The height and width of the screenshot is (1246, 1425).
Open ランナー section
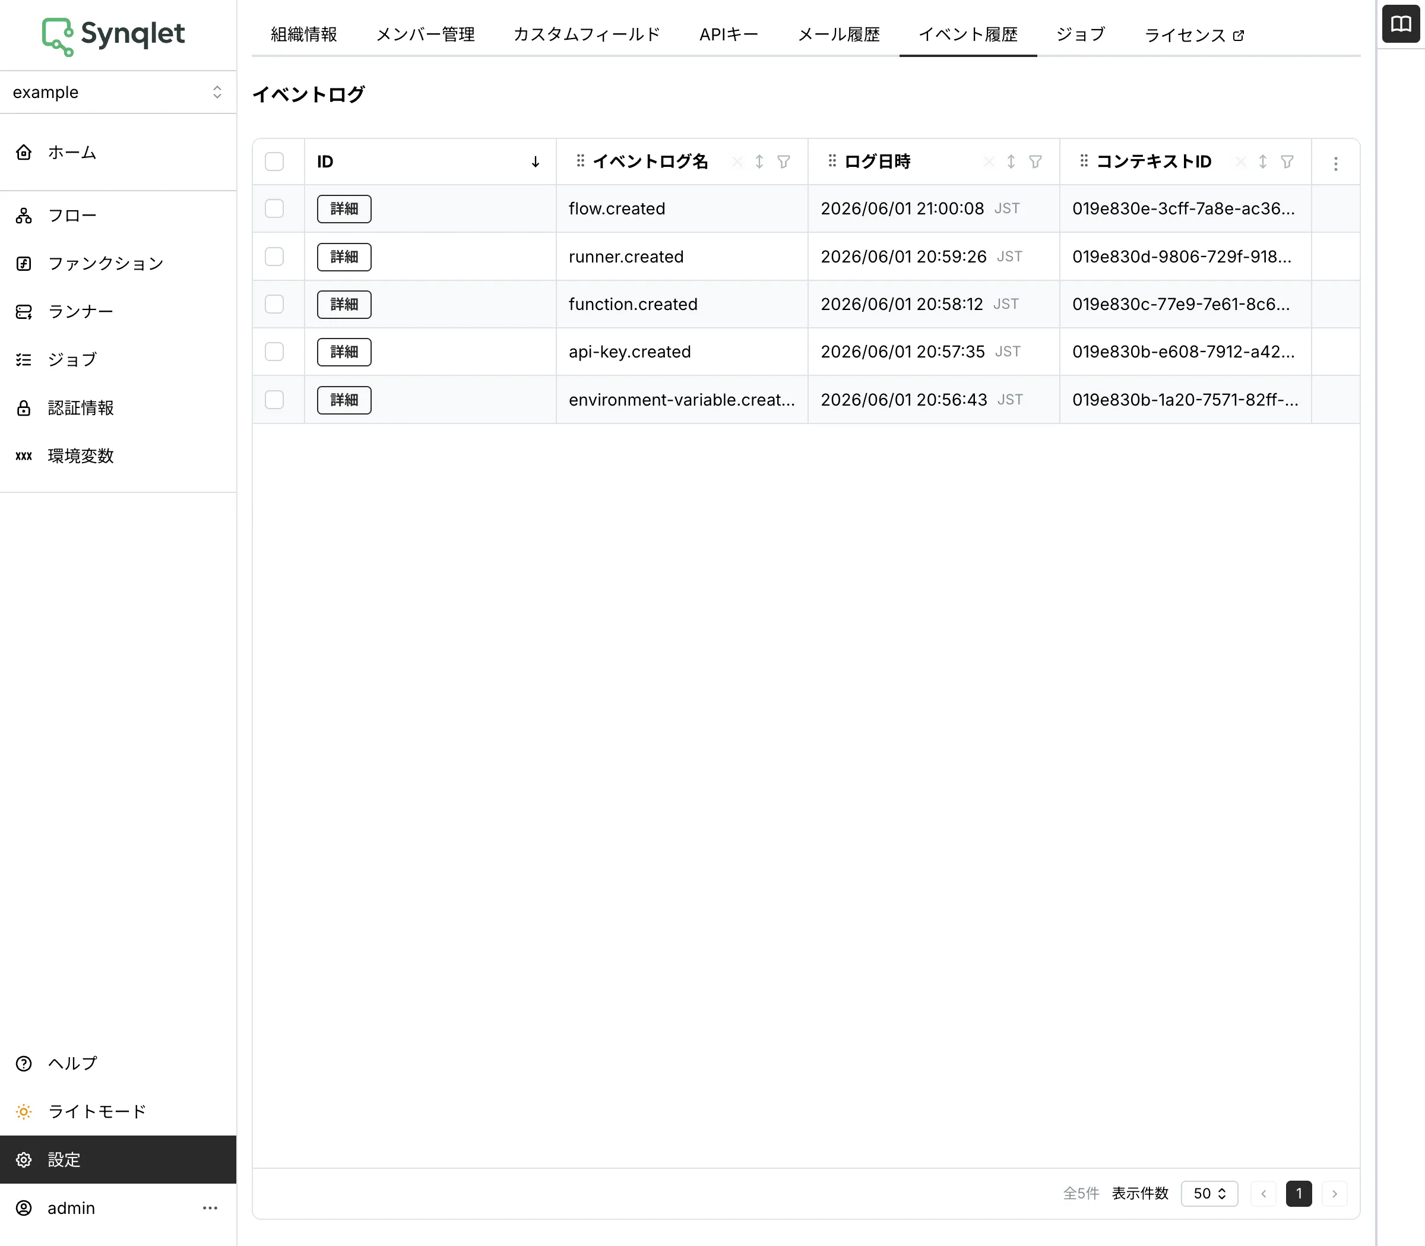pos(118,311)
